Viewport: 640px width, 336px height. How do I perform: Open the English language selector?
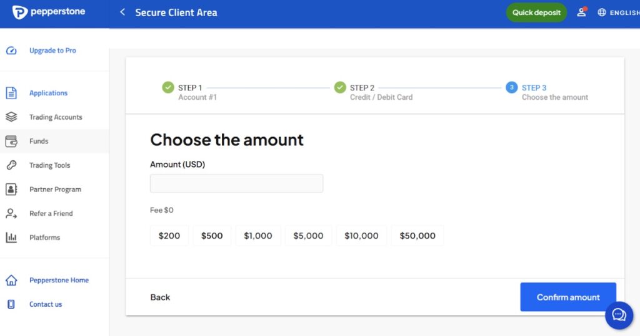tap(617, 12)
